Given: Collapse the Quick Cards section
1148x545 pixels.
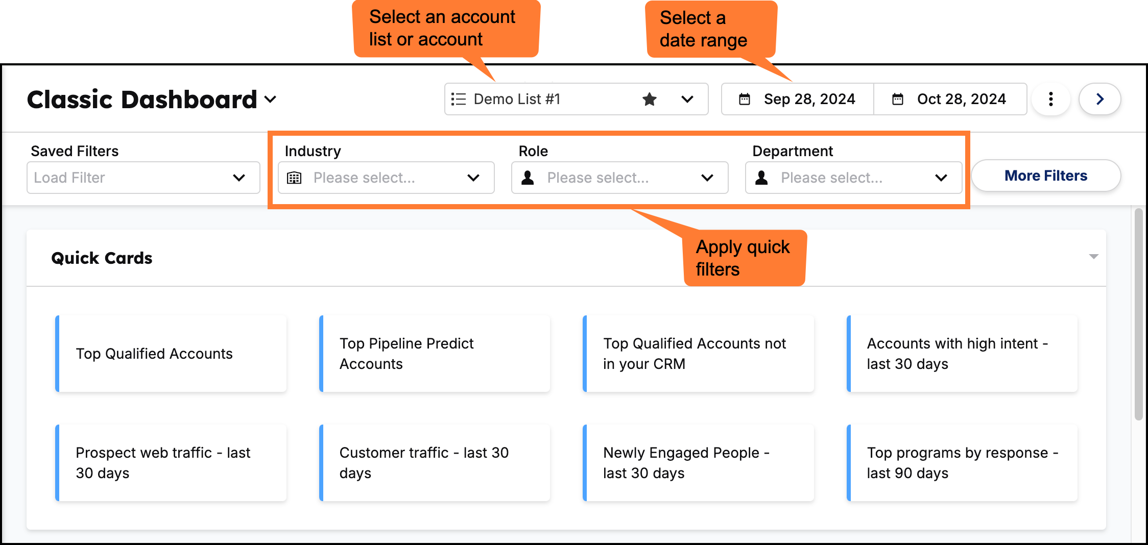Looking at the screenshot, I should 1093,257.
